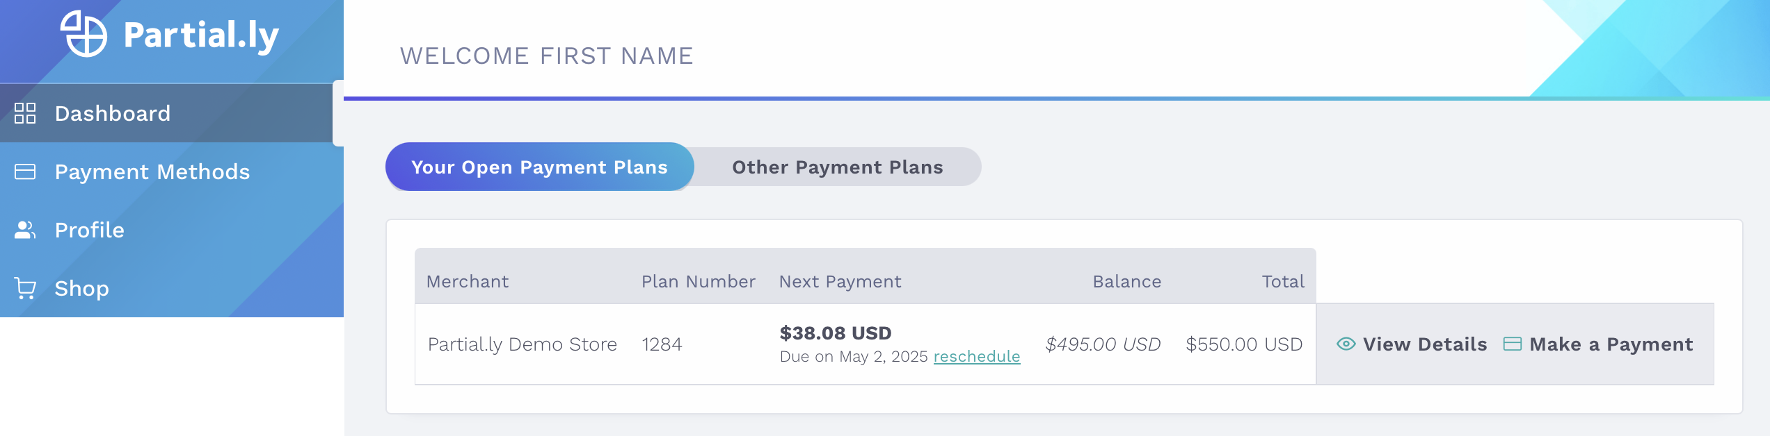This screenshot has width=1770, height=436.
Task: Click the Dashboard grid icon
Action: point(25,113)
